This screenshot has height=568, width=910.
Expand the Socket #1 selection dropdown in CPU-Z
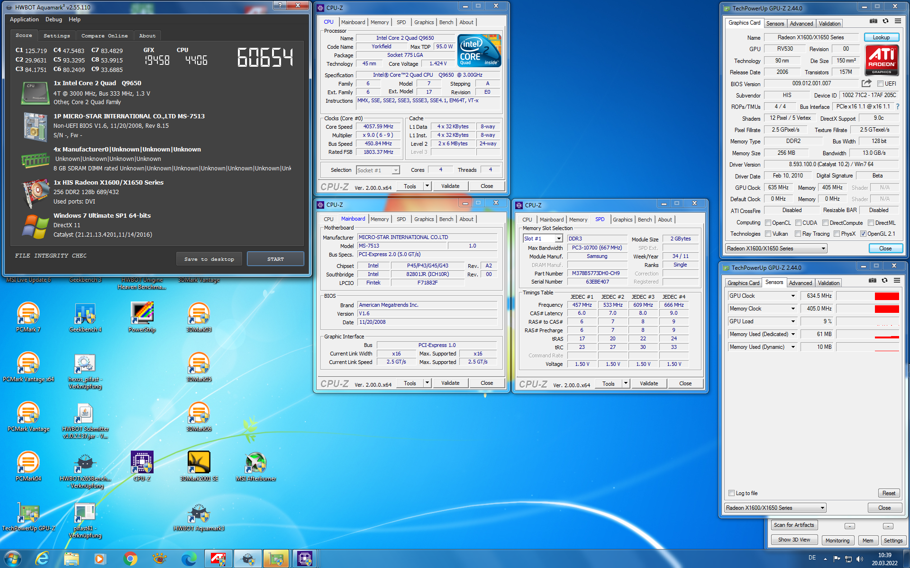pos(396,170)
